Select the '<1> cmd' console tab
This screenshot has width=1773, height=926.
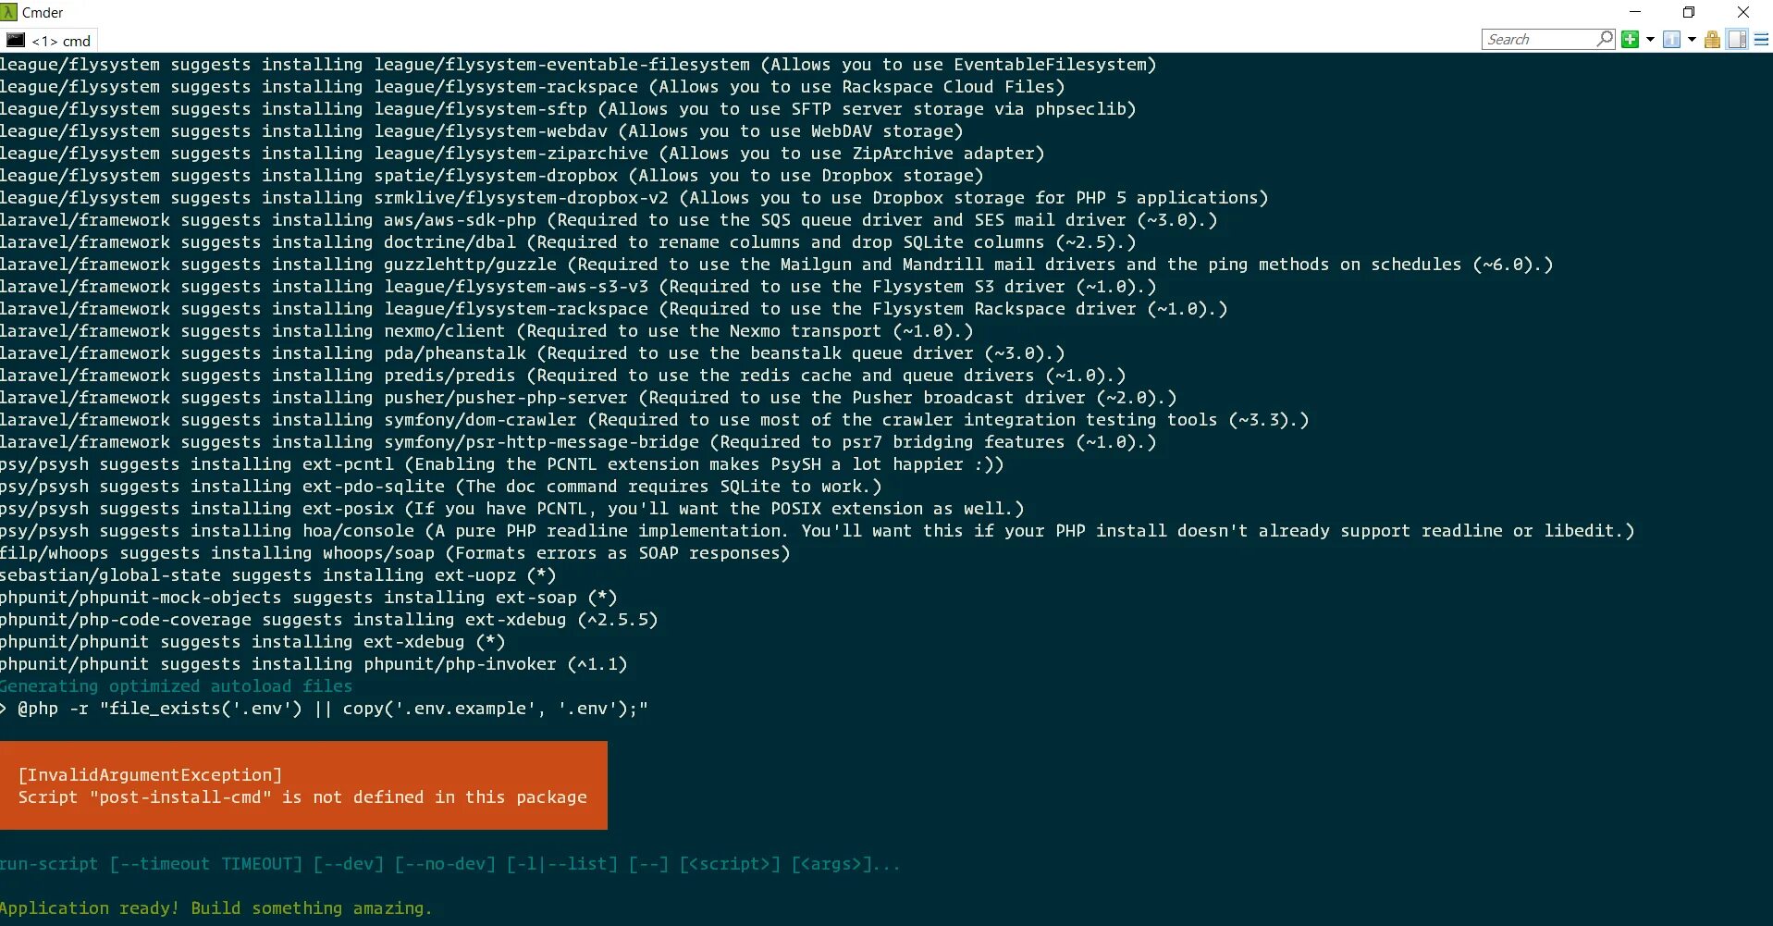point(49,41)
